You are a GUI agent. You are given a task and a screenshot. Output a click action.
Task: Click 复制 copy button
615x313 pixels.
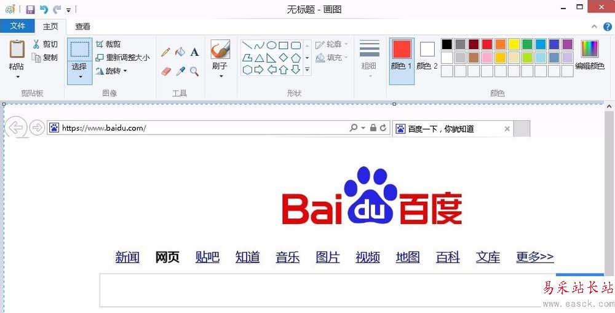[45, 58]
